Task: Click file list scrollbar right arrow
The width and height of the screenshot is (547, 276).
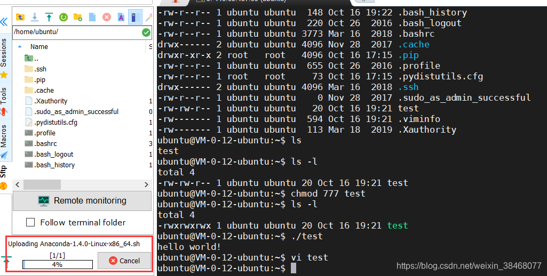Action: (147, 184)
